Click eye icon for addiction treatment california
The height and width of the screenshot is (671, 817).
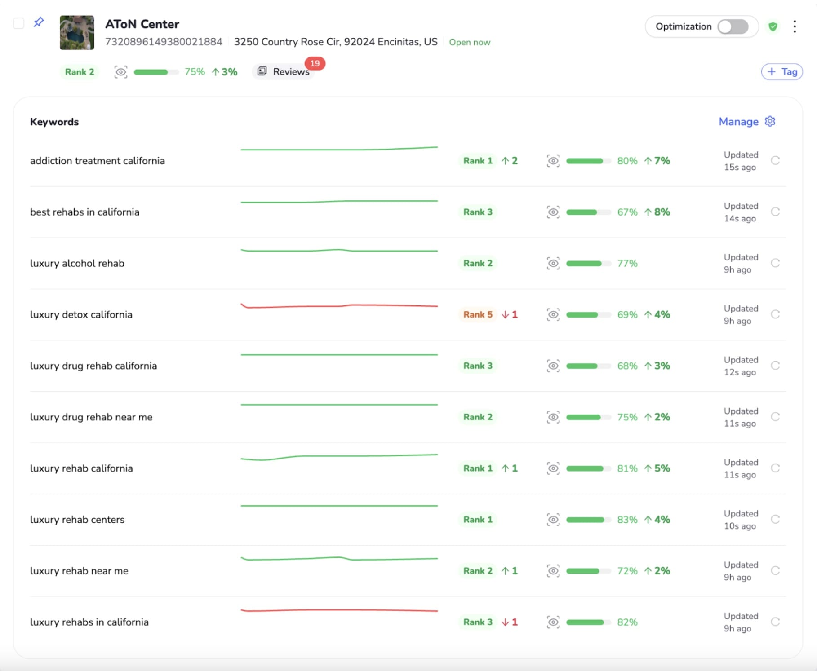pos(553,161)
